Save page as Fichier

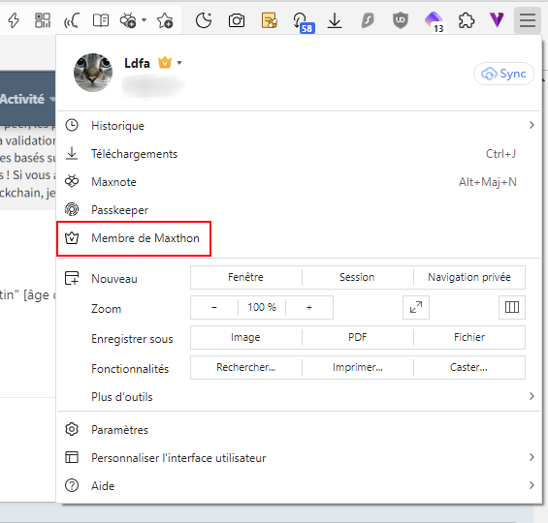[x=469, y=337]
